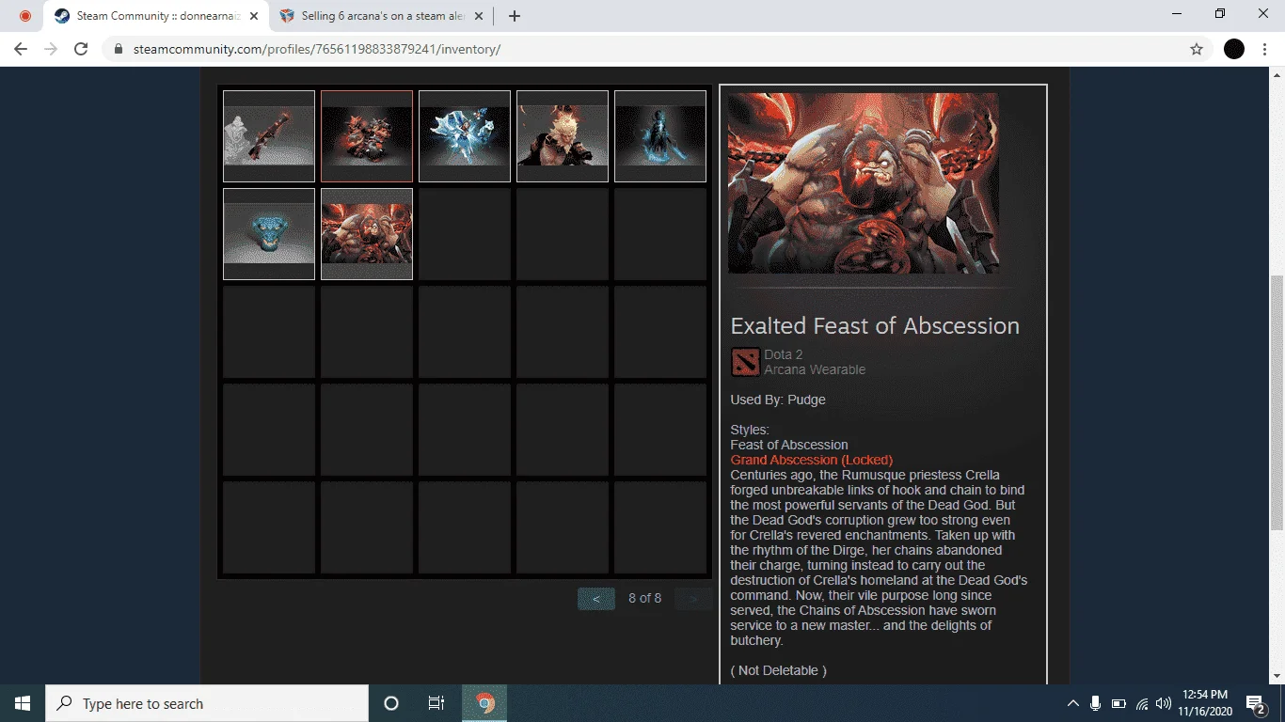1285x722 pixels.
Task: Click the next inventory page arrow
Action: [694, 599]
